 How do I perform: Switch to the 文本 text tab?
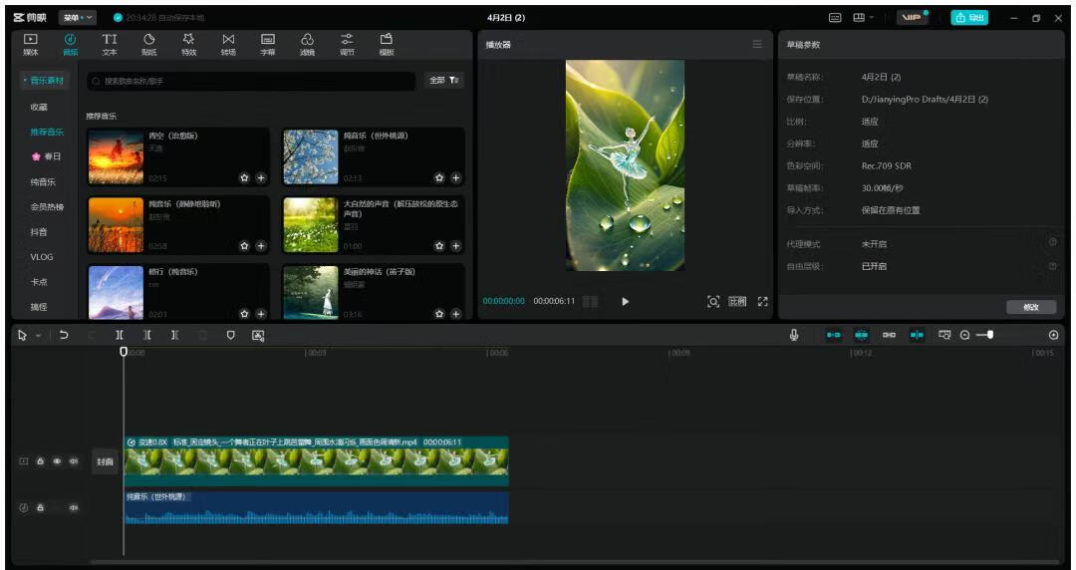coord(110,44)
